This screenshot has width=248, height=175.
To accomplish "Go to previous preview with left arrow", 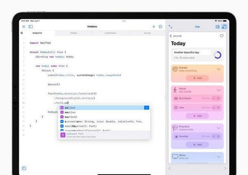I will coord(169,168).
